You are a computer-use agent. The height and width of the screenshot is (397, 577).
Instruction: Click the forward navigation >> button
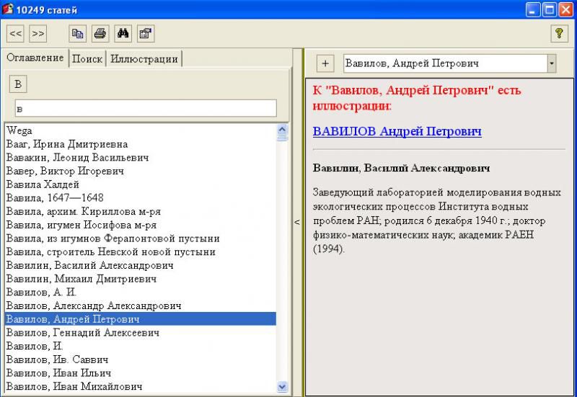pyautogui.click(x=38, y=33)
